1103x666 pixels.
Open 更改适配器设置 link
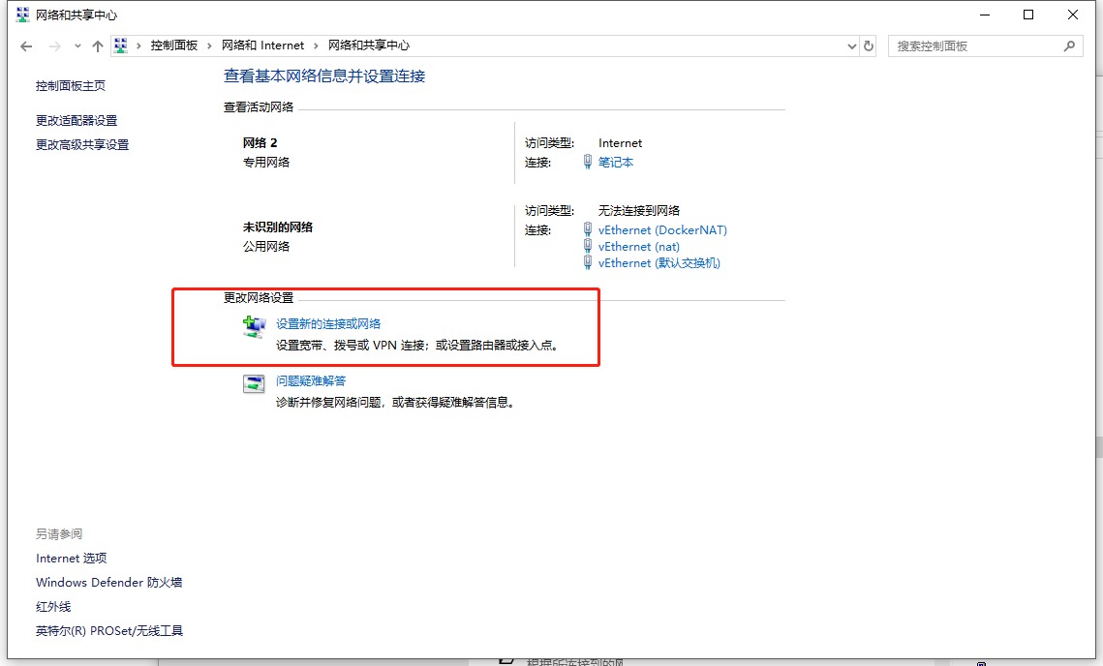click(77, 121)
